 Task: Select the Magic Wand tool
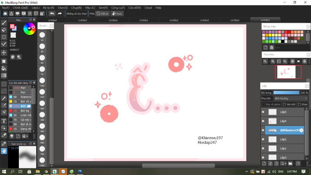point(4,98)
